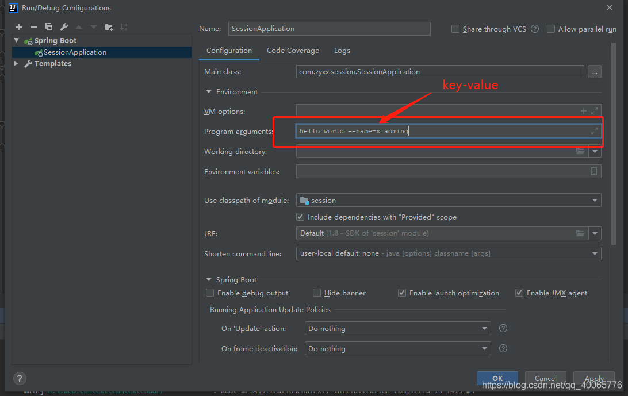Click into the VM options input field
Screen dimensions: 628x396
point(437,111)
